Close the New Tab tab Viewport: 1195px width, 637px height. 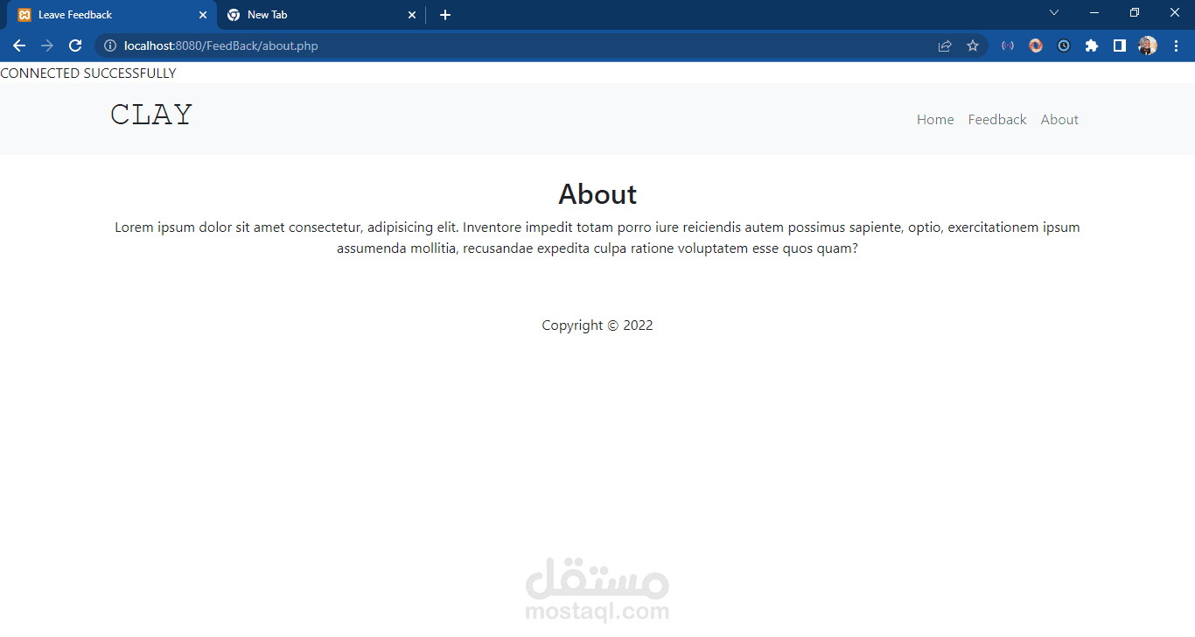tap(412, 15)
